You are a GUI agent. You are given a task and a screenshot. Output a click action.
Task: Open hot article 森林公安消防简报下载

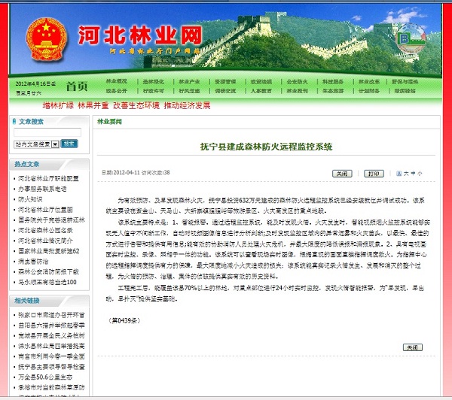click(x=48, y=271)
